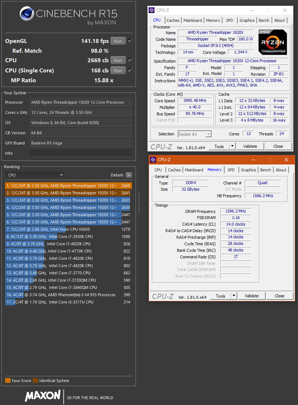Click the Core Speed 3990.48 MHz value
The height and width of the screenshot is (405, 298).
[x=195, y=101]
